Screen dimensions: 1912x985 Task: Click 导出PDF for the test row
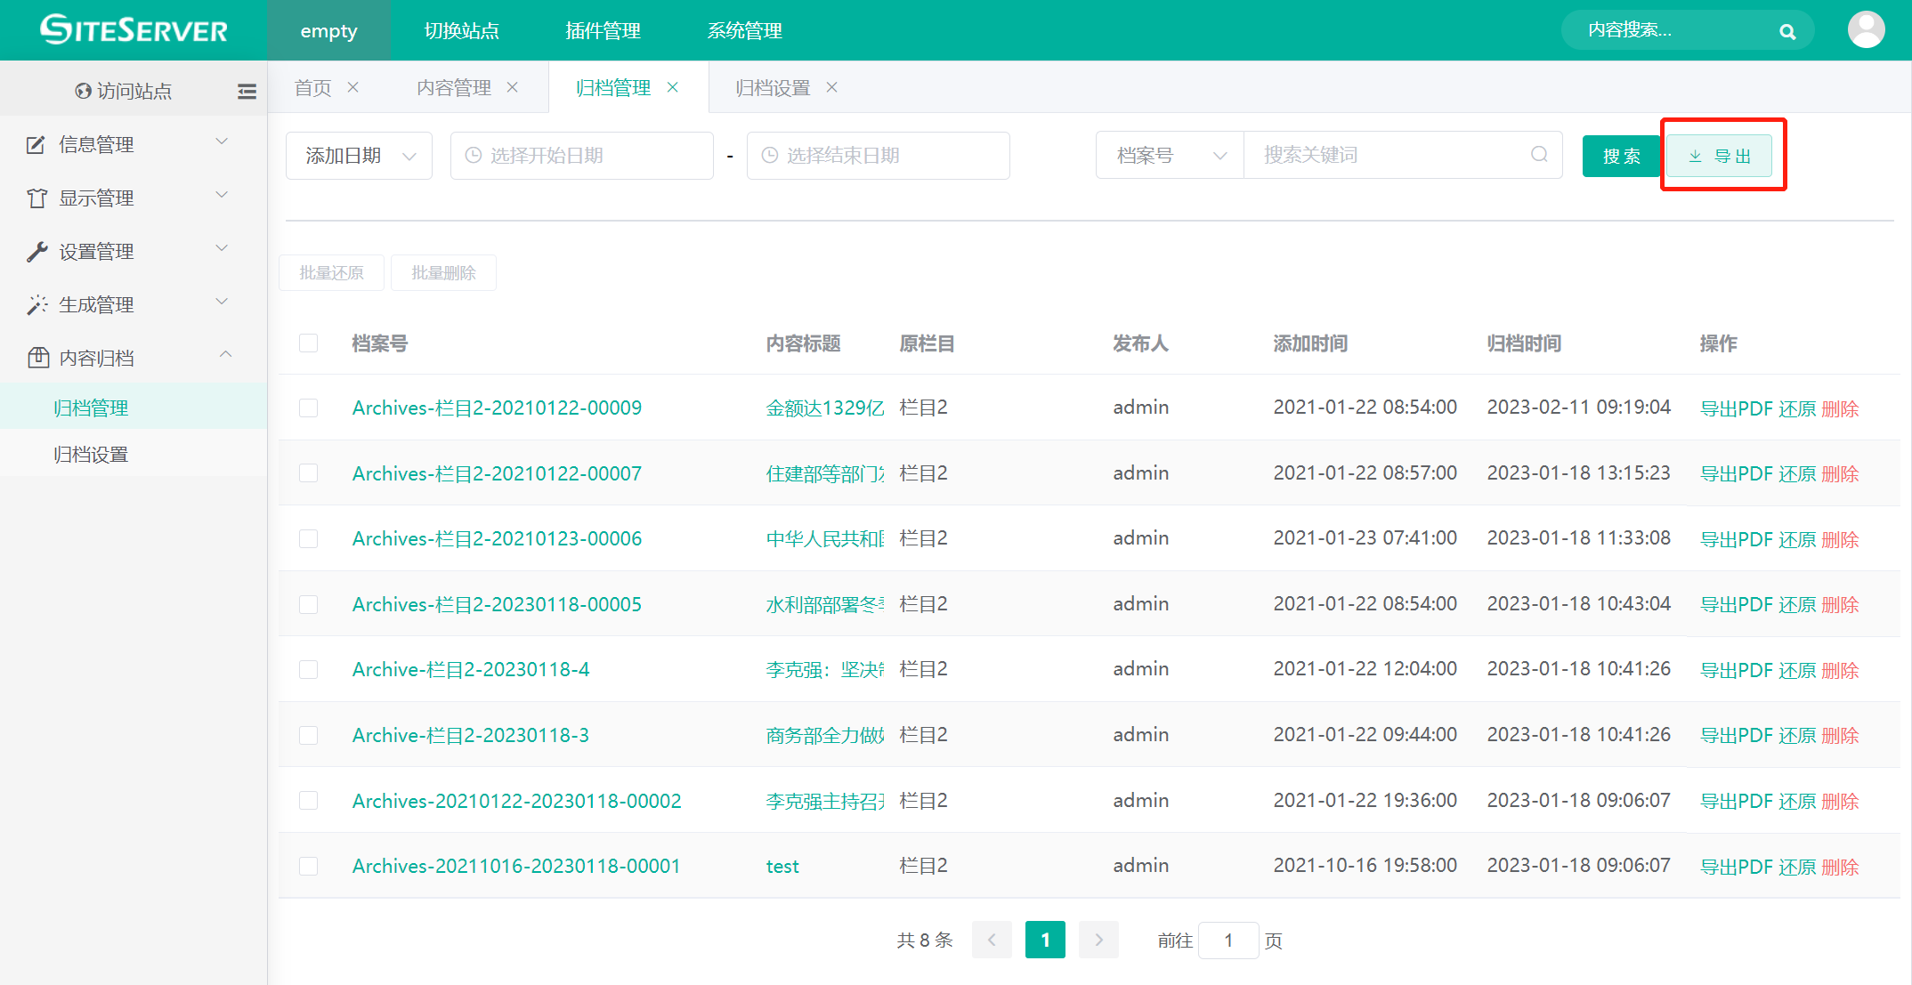[1736, 867]
